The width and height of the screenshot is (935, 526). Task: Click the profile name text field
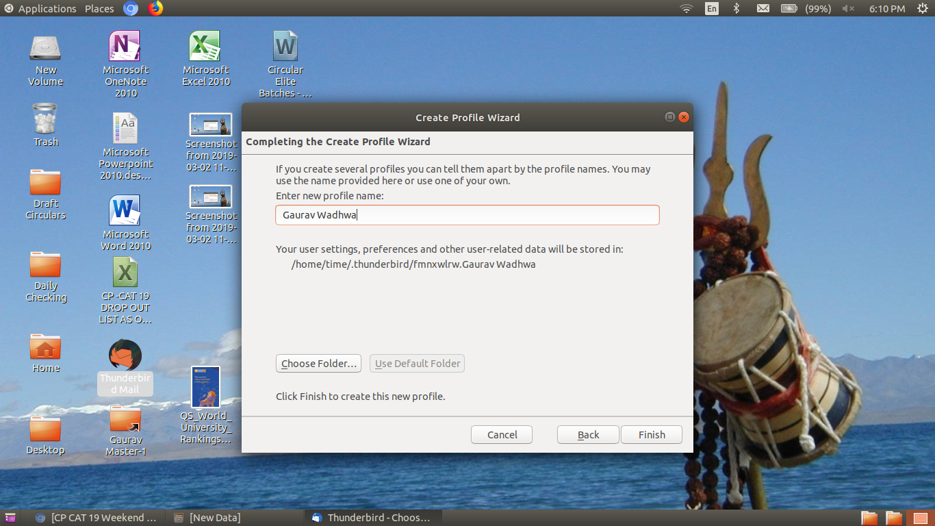click(x=467, y=215)
